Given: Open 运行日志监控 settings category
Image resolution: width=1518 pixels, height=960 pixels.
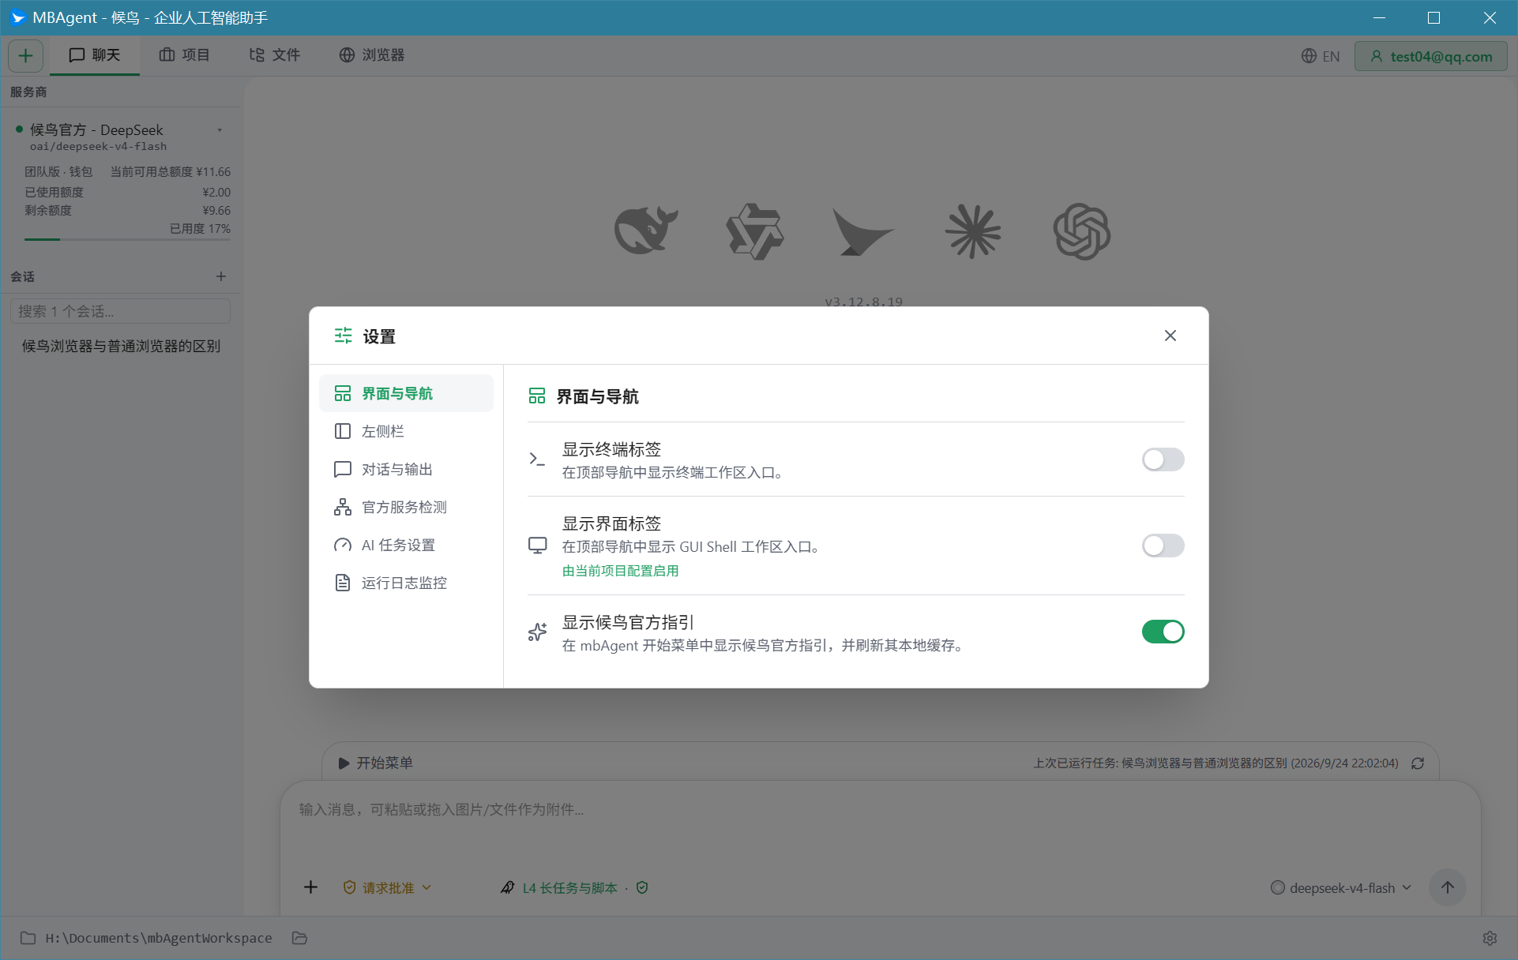Looking at the screenshot, I should click(406, 583).
